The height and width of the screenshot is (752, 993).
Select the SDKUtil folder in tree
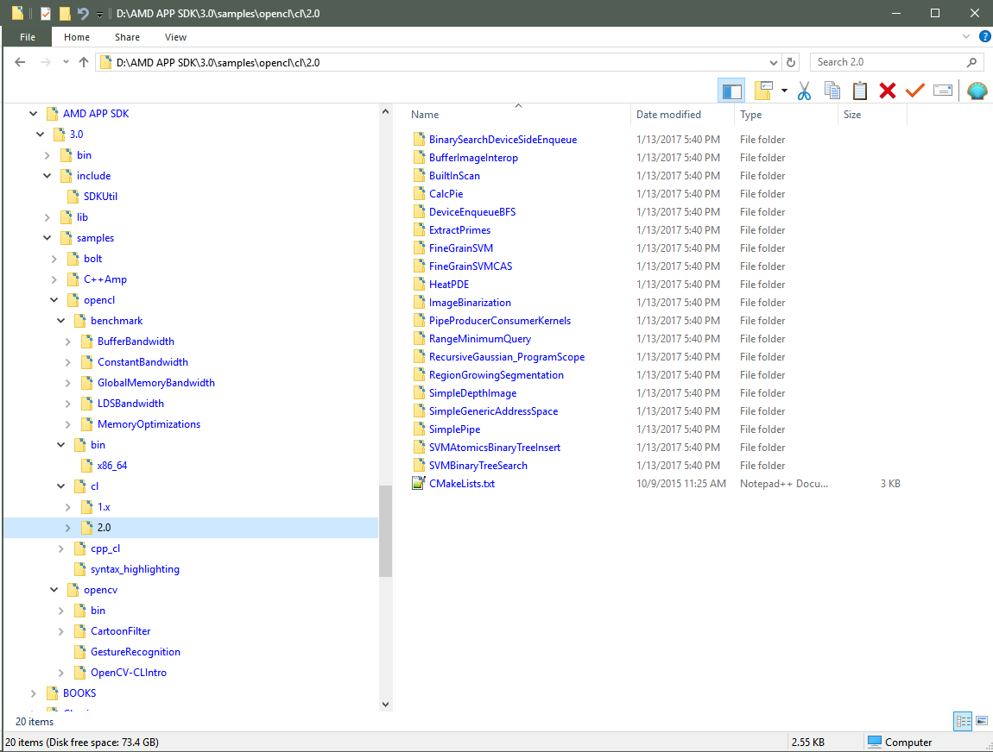pyautogui.click(x=101, y=197)
